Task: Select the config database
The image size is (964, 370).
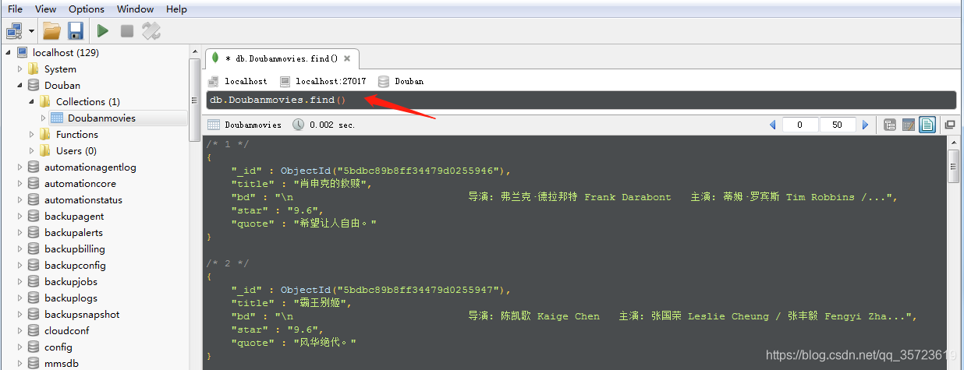Action: click(58, 347)
